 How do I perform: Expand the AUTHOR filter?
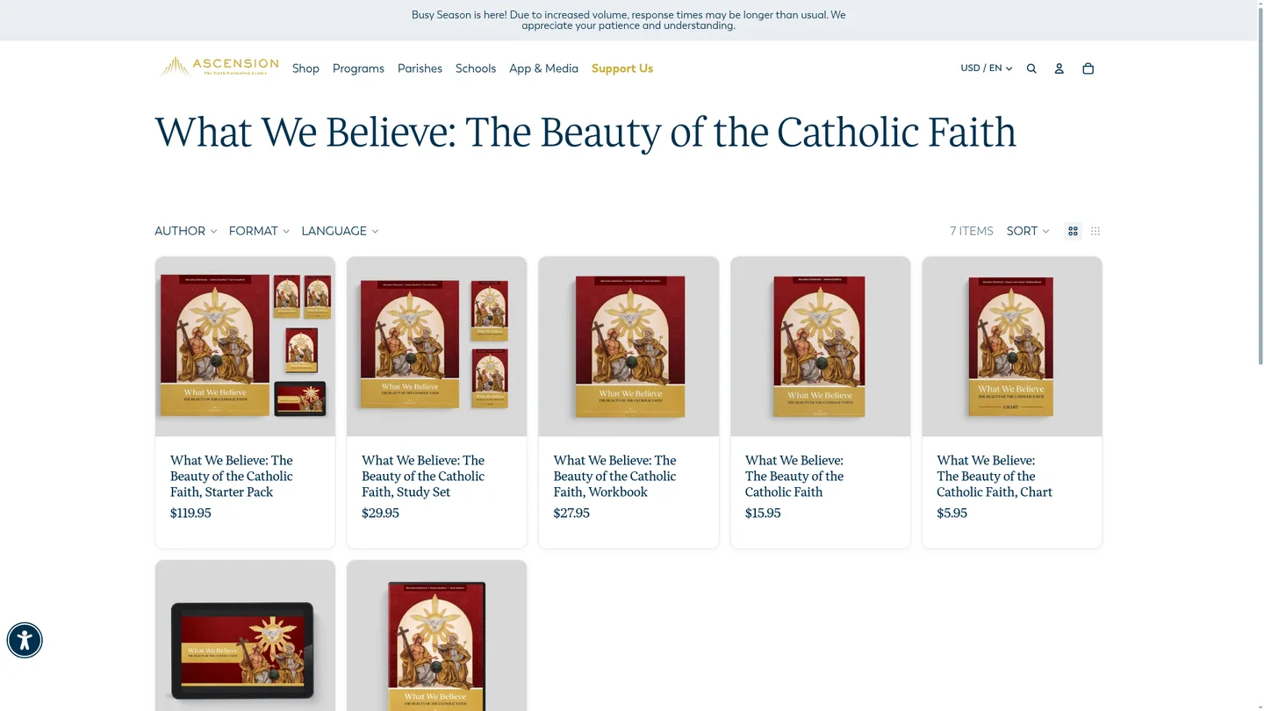pyautogui.click(x=185, y=231)
